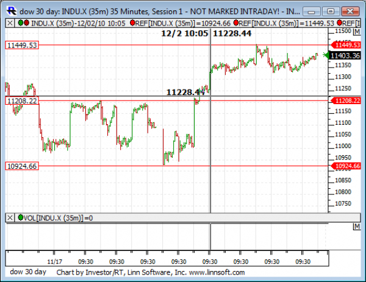
Task: Click the 11/17 date on time axis
Action: point(55,262)
